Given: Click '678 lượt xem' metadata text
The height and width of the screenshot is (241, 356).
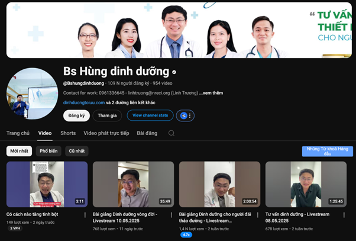Looking at the screenshot, I should (x=277, y=229).
